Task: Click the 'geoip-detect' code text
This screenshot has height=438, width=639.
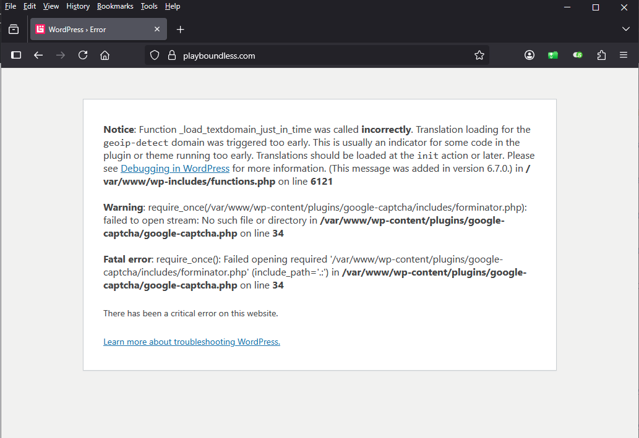Action: click(135, 143)
